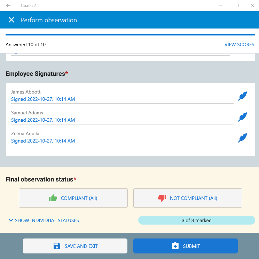Submit the observation

(186, 246)
